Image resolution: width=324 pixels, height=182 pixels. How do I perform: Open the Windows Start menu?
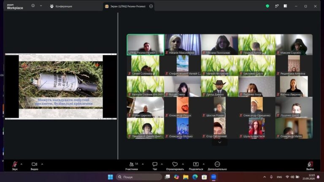click(x=111, y=177)
